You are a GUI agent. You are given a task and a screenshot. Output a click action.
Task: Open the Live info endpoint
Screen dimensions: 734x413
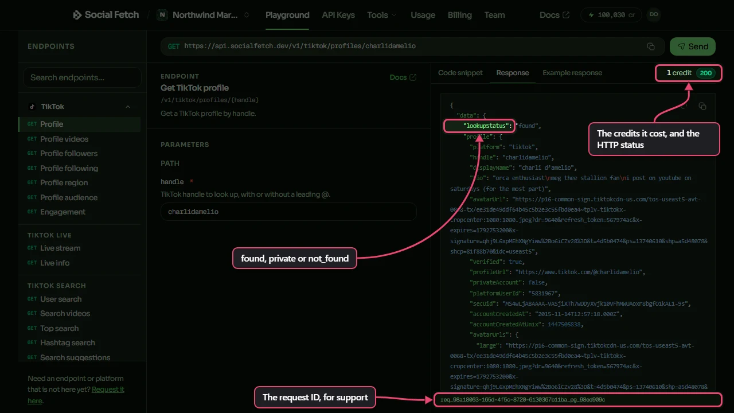click(x=80, y=263)
